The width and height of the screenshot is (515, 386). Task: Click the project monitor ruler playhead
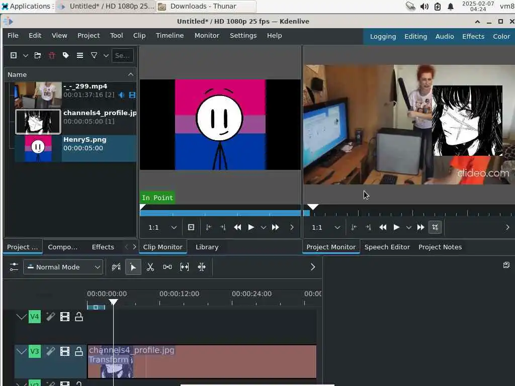[313, 207]
